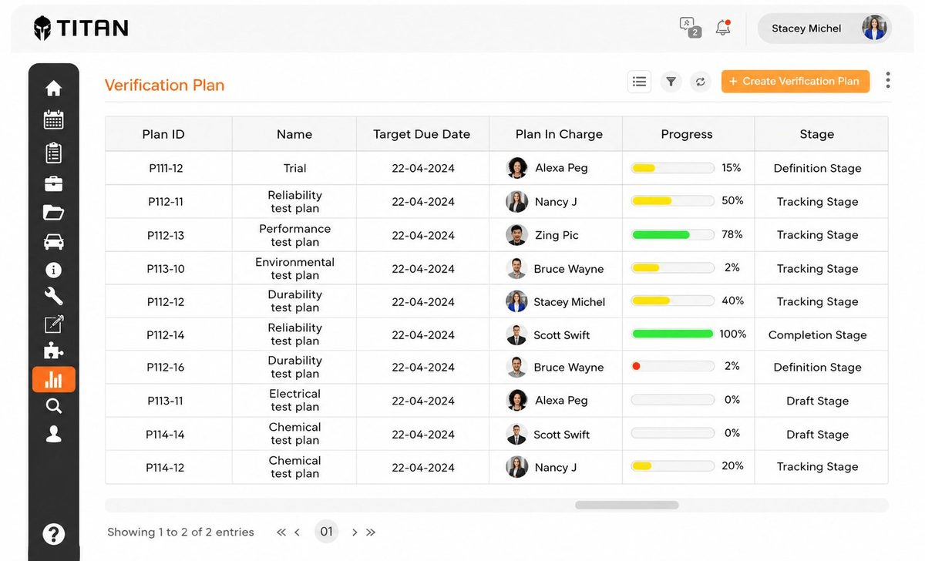Sort by the Name column header
The width and height of the screenshot is (925, 561).
294,134
